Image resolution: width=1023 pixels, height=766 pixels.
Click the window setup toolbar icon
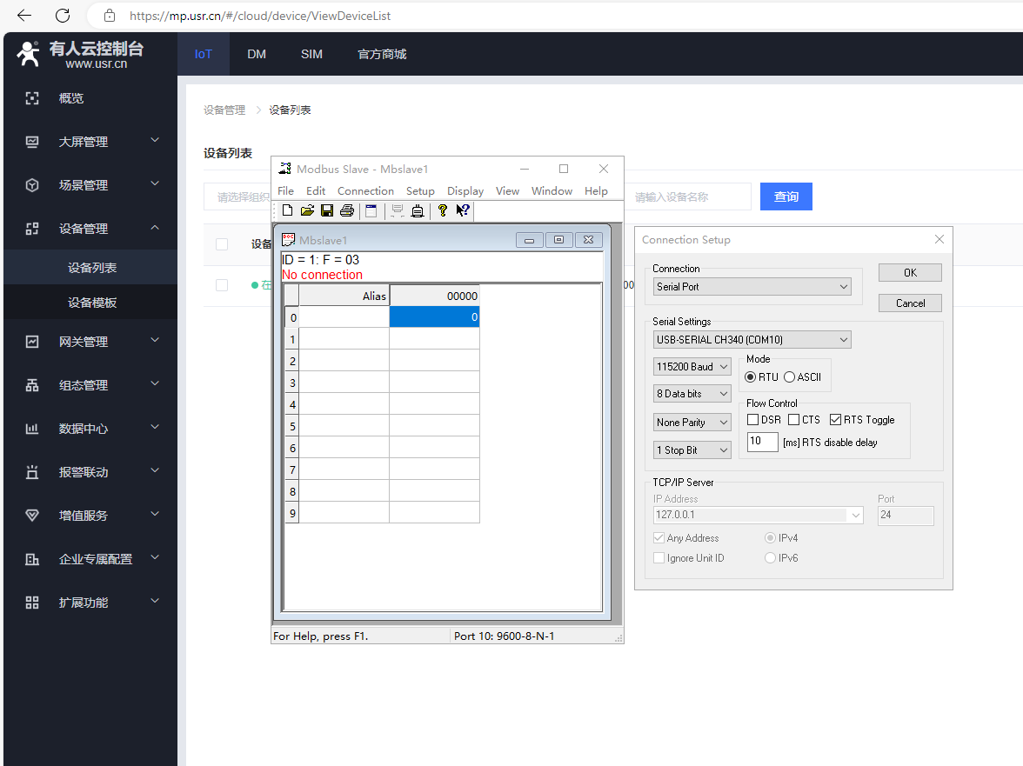pos(371,210)
